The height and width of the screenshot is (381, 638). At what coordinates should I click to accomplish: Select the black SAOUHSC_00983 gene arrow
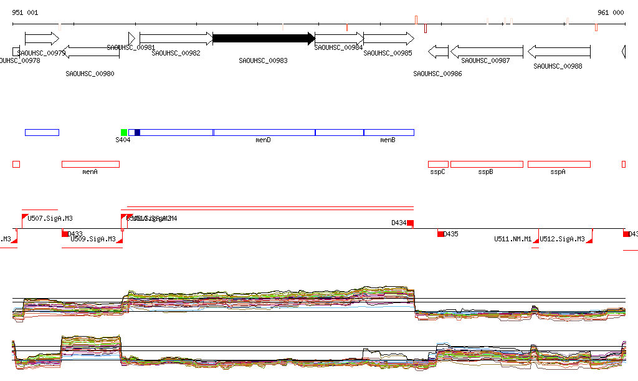(x=264, y=39)
